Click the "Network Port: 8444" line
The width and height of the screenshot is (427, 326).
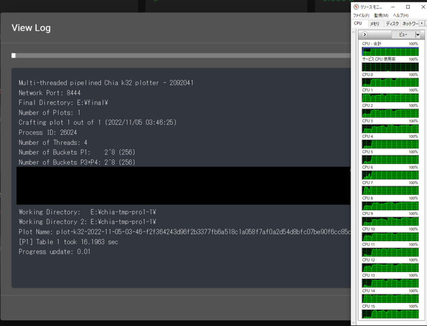(x=50, y=93)
